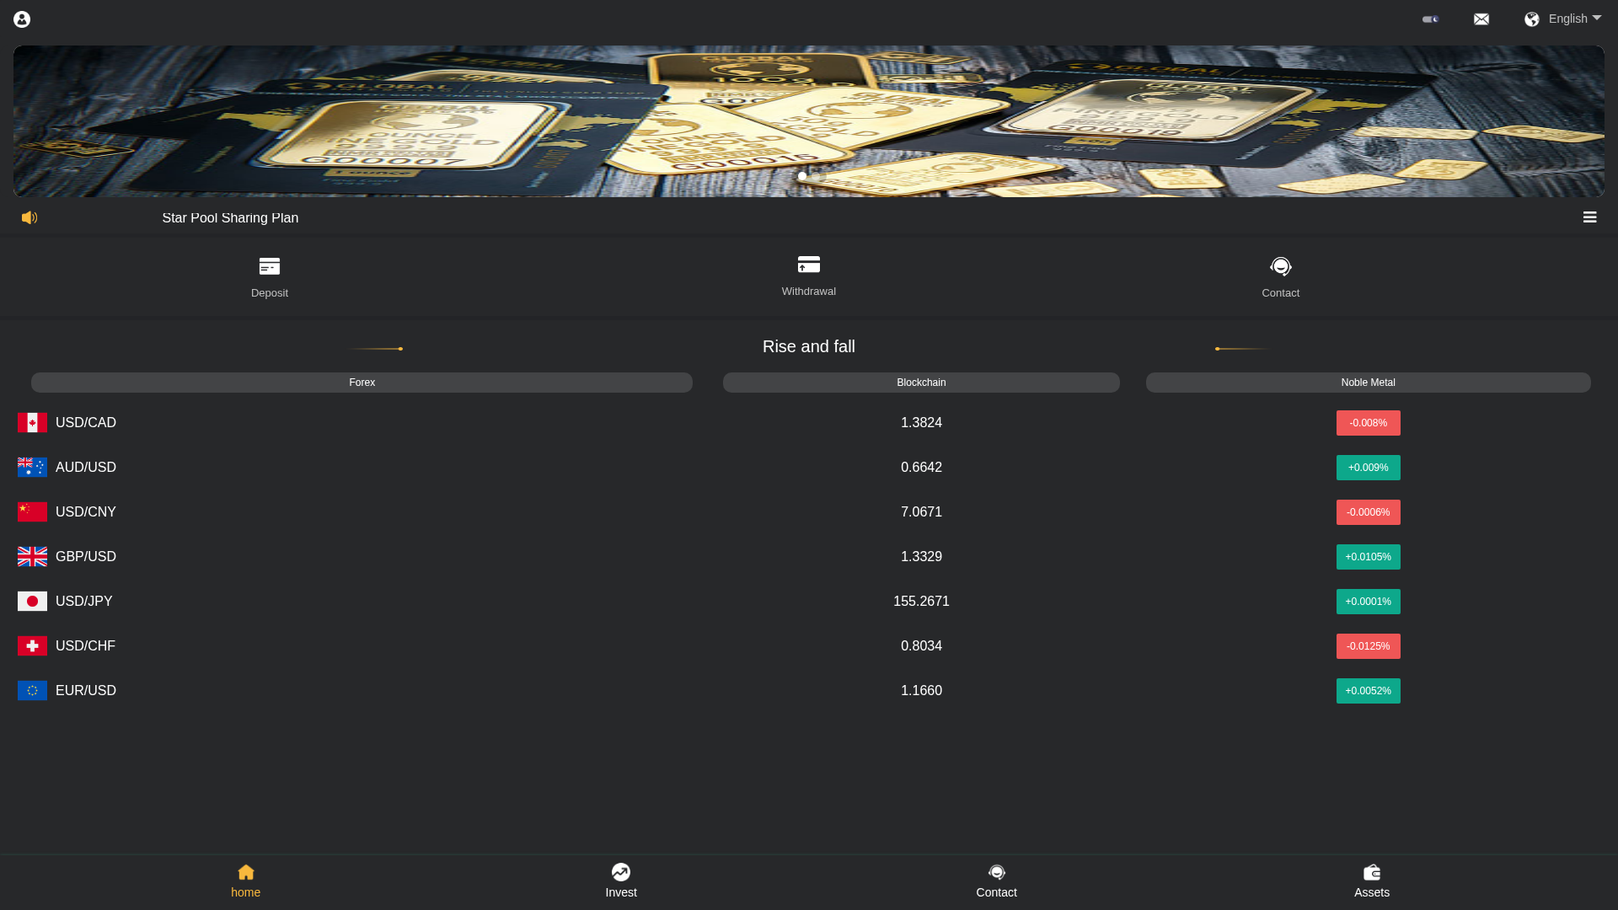Click the 1.3329 price value
The height and width of the screenshot is (910, 1618).
[x=921, y=557]
